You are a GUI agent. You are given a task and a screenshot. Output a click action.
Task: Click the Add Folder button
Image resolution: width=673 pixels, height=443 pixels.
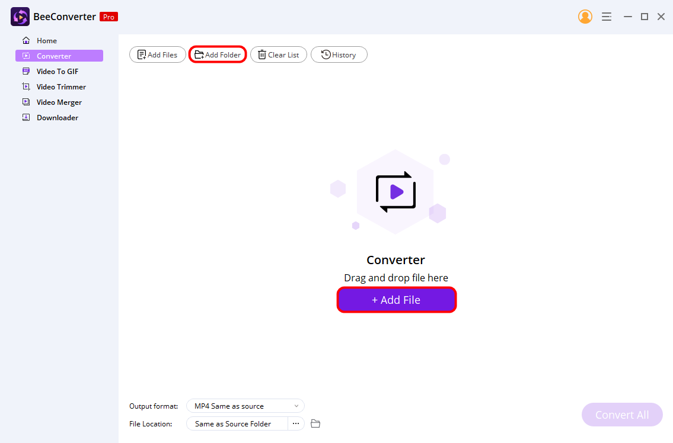(217, 54)
